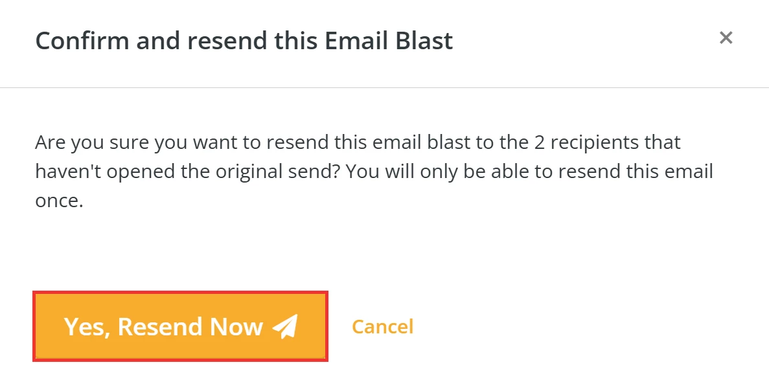Image resolution: width=769 pixels, height=391 pixels.
Task: Click Cancel to abort the resend
Action: click(382, 326)
